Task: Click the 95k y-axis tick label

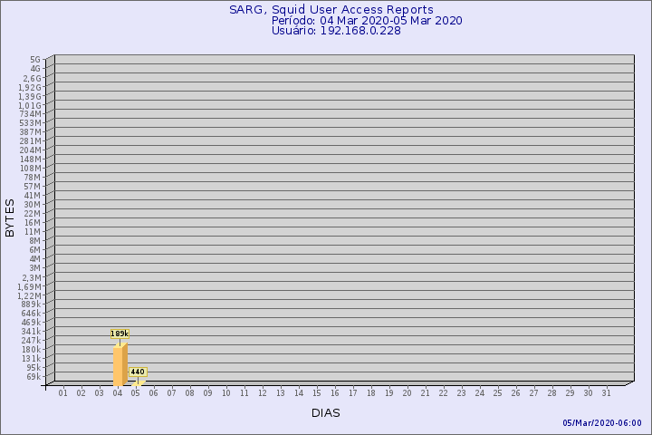Action: coord(34,368)
